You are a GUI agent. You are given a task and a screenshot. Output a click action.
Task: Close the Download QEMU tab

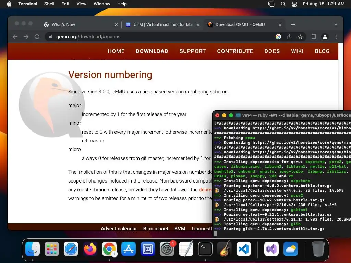[x=280, y=25]
